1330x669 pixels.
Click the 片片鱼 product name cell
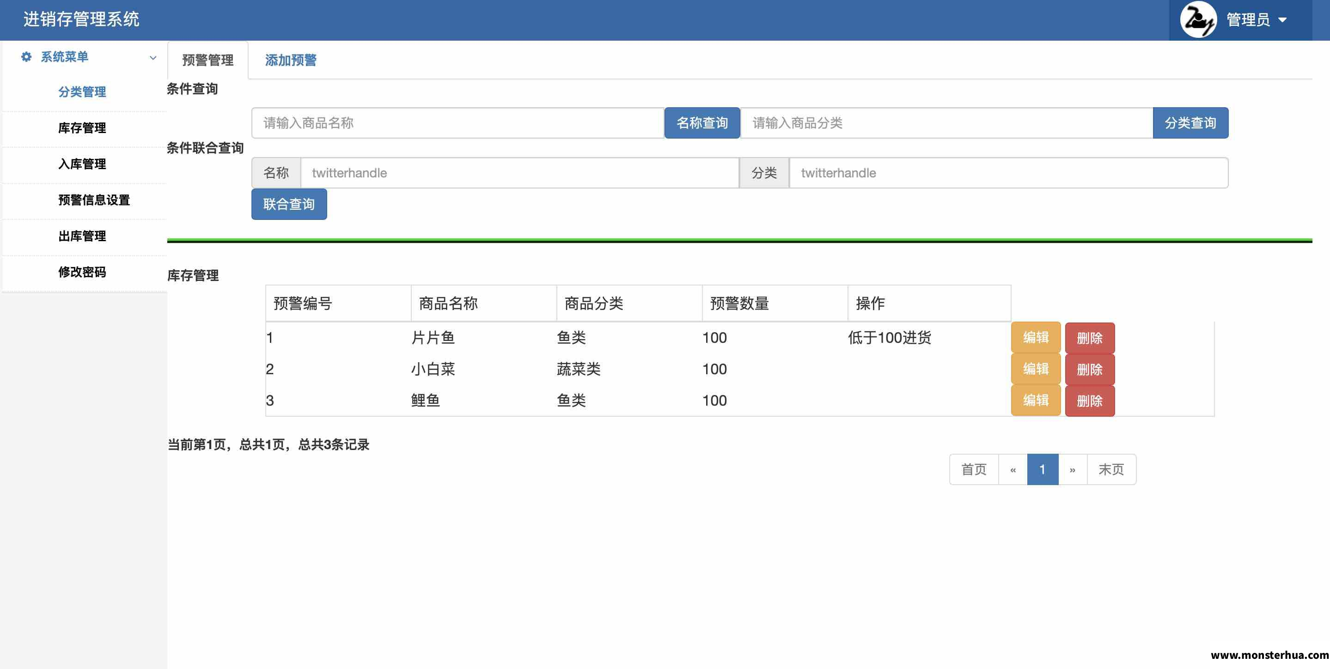[x=433, y=338]
